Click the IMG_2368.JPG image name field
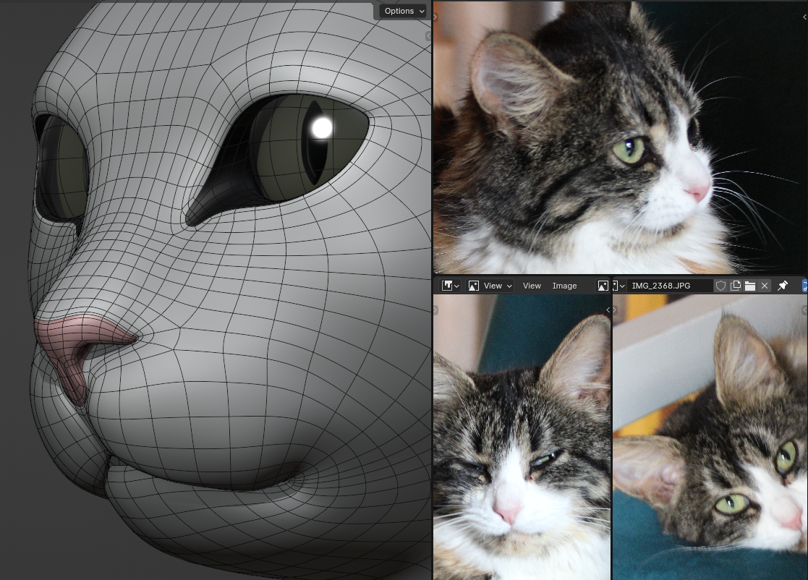Image resolution: width=808 pixels, height=580 pixels. [x=670, y=286]
